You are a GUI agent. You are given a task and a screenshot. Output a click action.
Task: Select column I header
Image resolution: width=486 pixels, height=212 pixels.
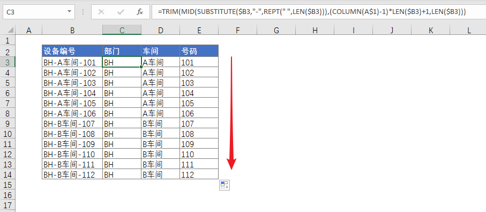tap(353, 30)
